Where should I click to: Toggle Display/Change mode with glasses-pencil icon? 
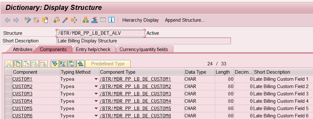[28, 20]
